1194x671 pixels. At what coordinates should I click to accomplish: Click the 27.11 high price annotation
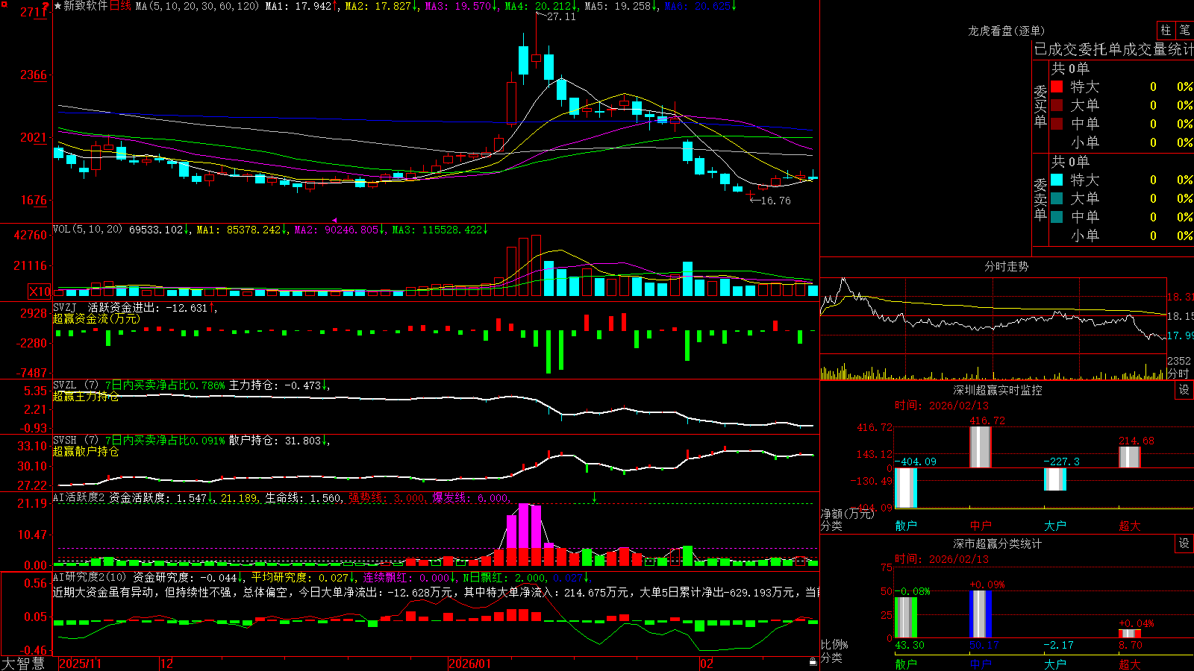click(x=561, y=16)
